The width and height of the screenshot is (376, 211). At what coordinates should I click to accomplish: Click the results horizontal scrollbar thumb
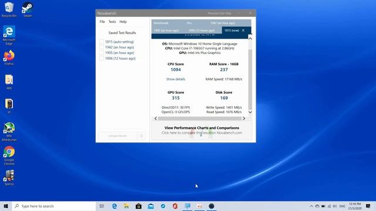point(200,118)
